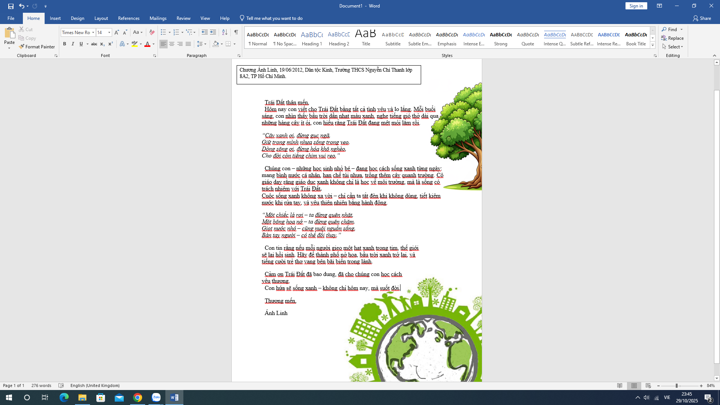
Task: Click the Save icon in quick access toolbar
Action: click(x=10, y=6)
